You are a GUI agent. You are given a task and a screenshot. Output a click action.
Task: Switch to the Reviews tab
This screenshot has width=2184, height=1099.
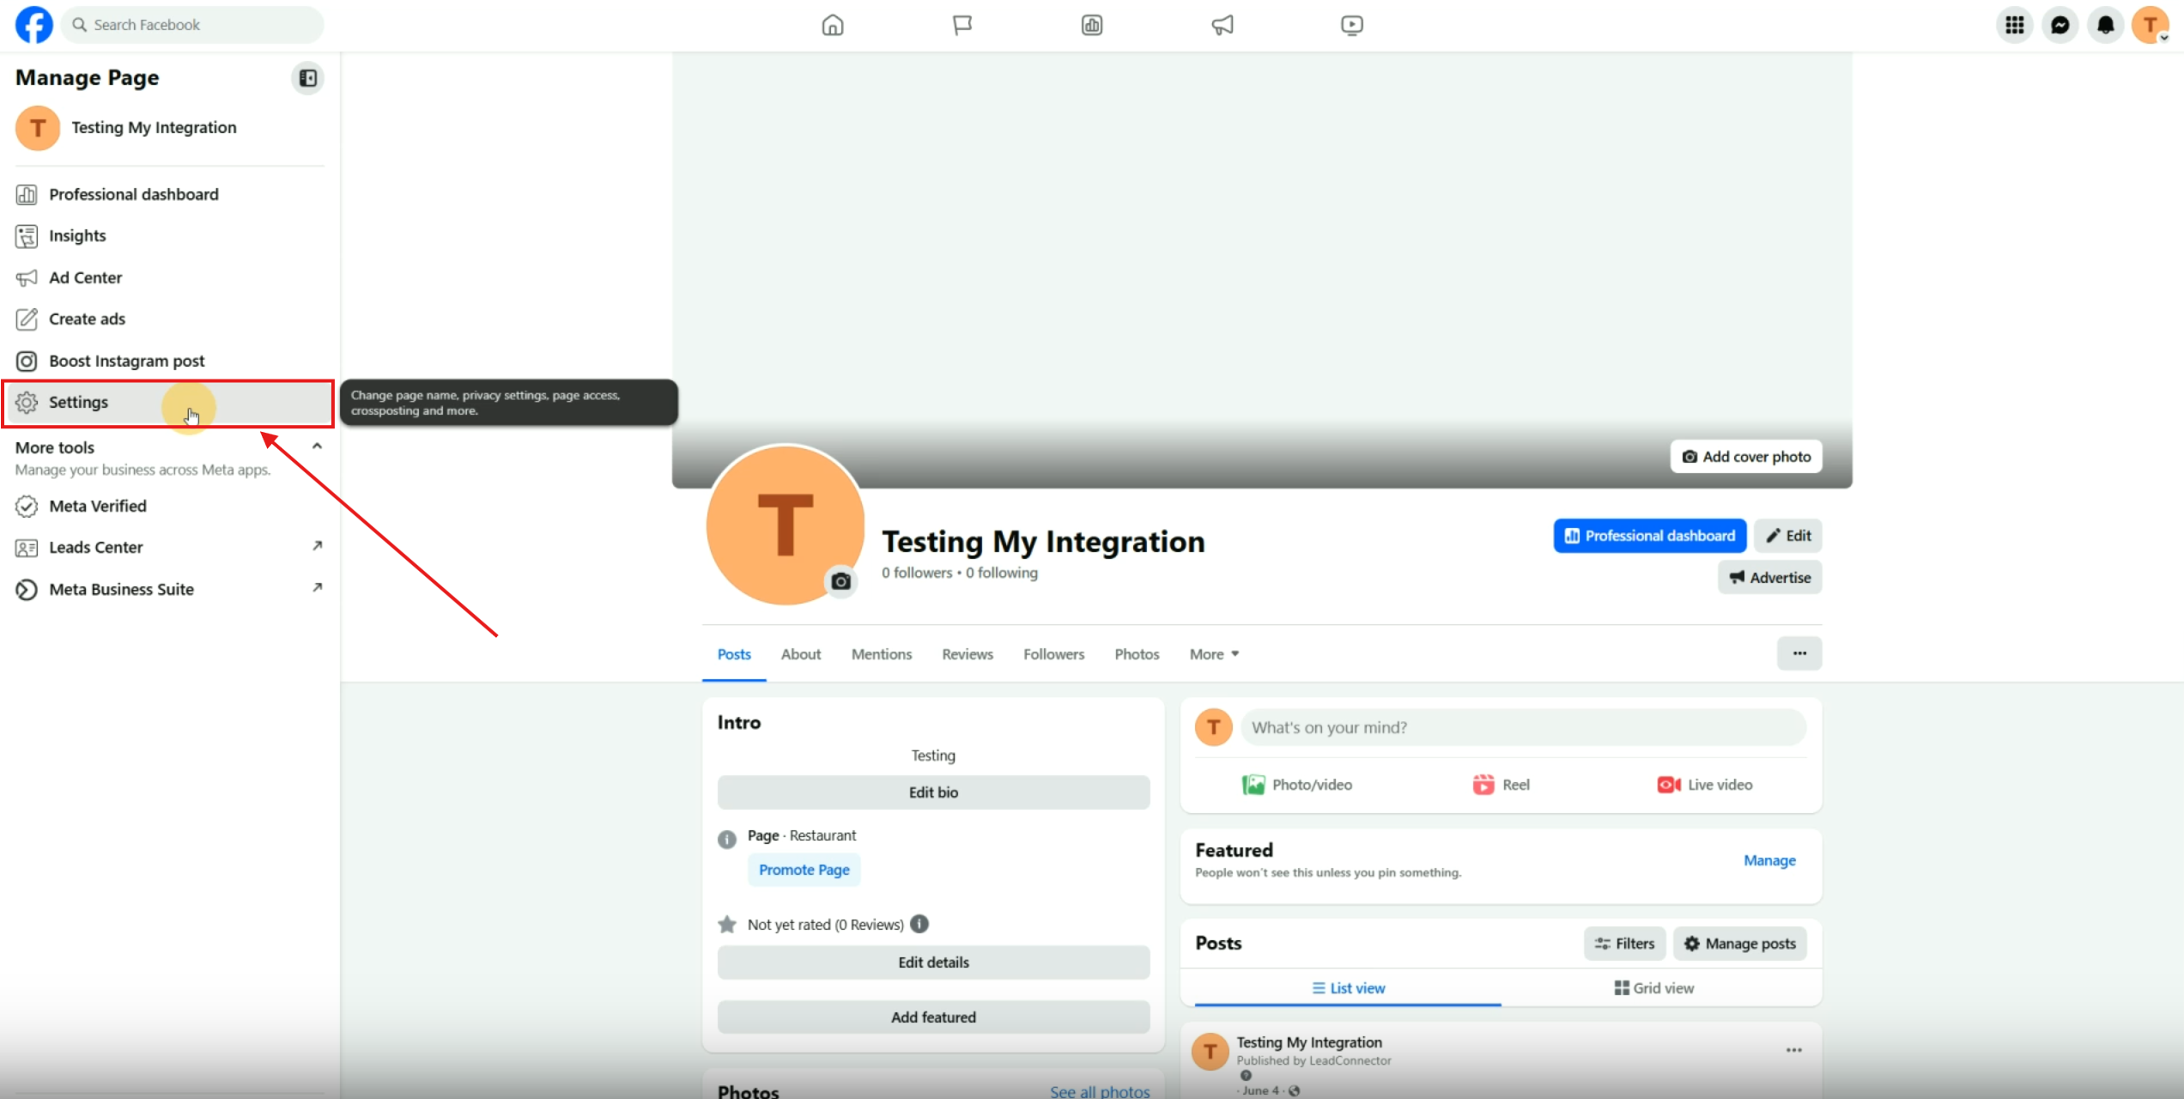pyautogui.click(x=968, y=654)
